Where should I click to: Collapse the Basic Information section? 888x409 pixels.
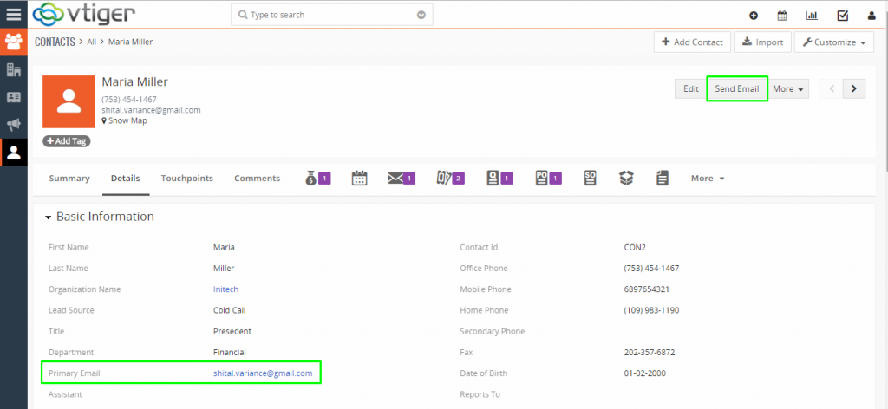tap(49, 217)
